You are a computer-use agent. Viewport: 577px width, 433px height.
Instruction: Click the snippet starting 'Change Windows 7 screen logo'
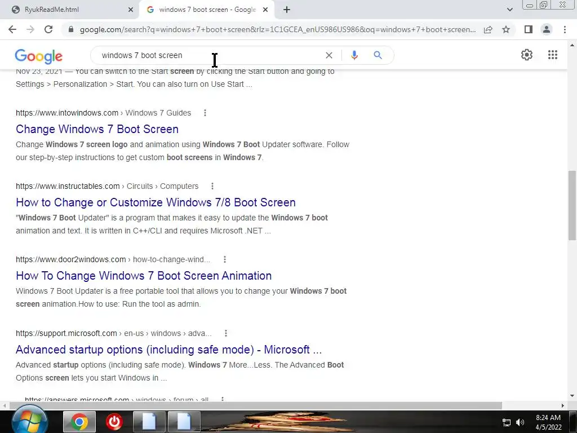tap(183, 151)
